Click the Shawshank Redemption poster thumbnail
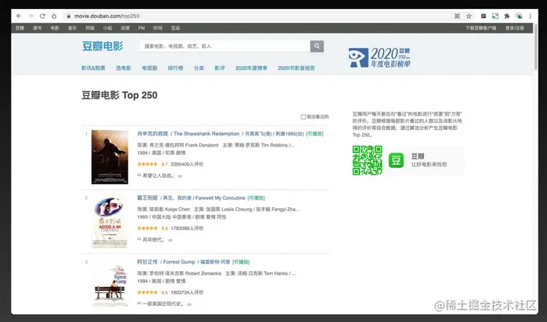The width and height of the screenshot is (547, 322). click(109, 157)
